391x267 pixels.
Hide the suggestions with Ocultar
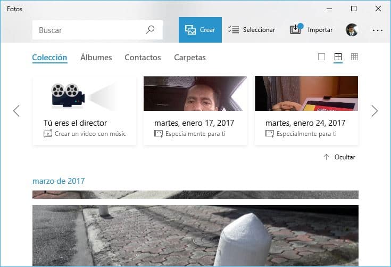point(339,157)
